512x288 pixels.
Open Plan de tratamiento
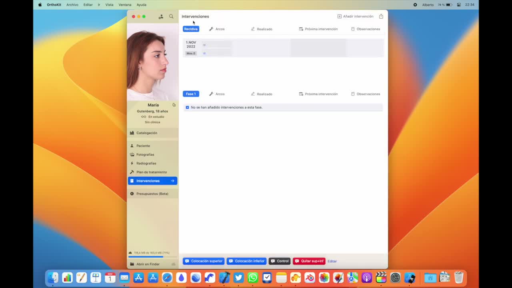point(153,172)
